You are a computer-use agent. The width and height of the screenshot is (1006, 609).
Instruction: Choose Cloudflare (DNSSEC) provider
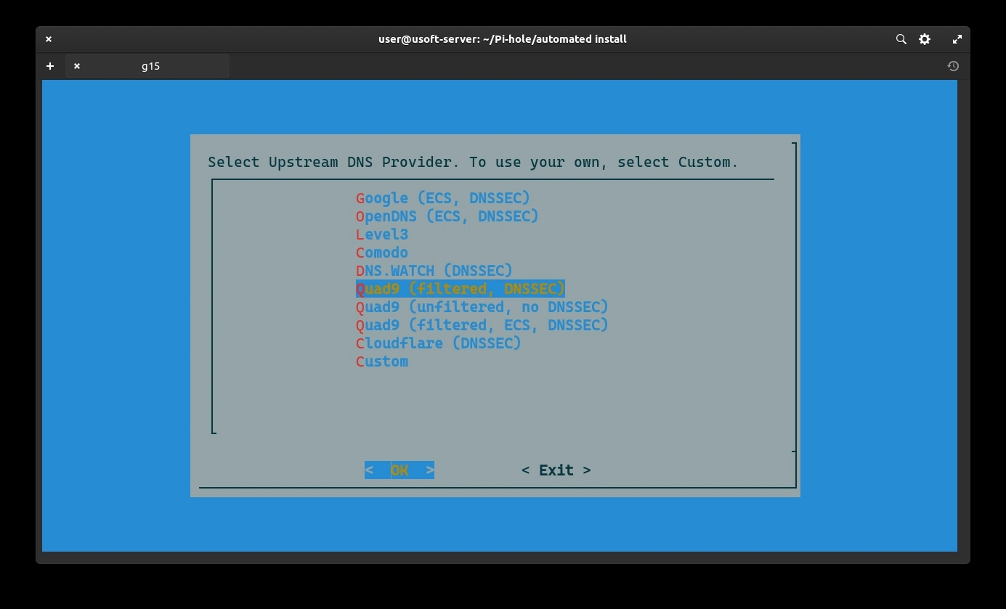(x=439, y=343)
